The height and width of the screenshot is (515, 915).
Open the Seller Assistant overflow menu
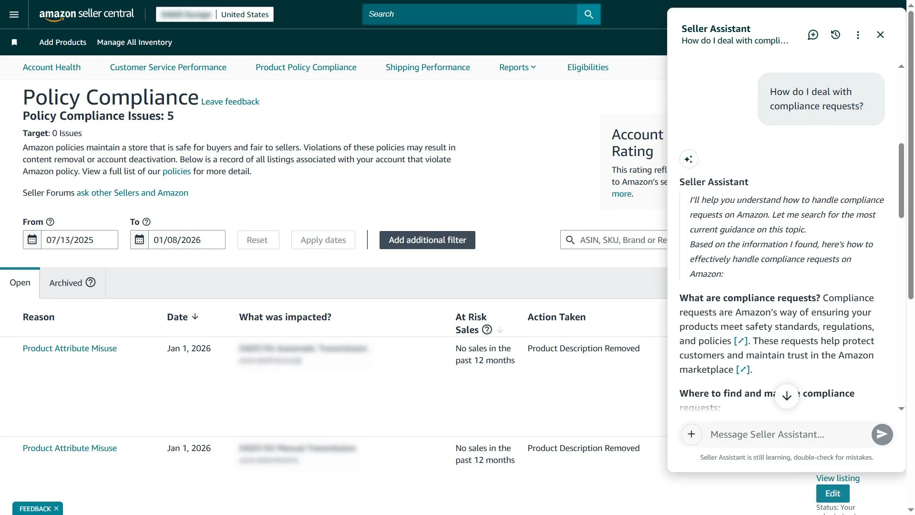tap(857, 34)
